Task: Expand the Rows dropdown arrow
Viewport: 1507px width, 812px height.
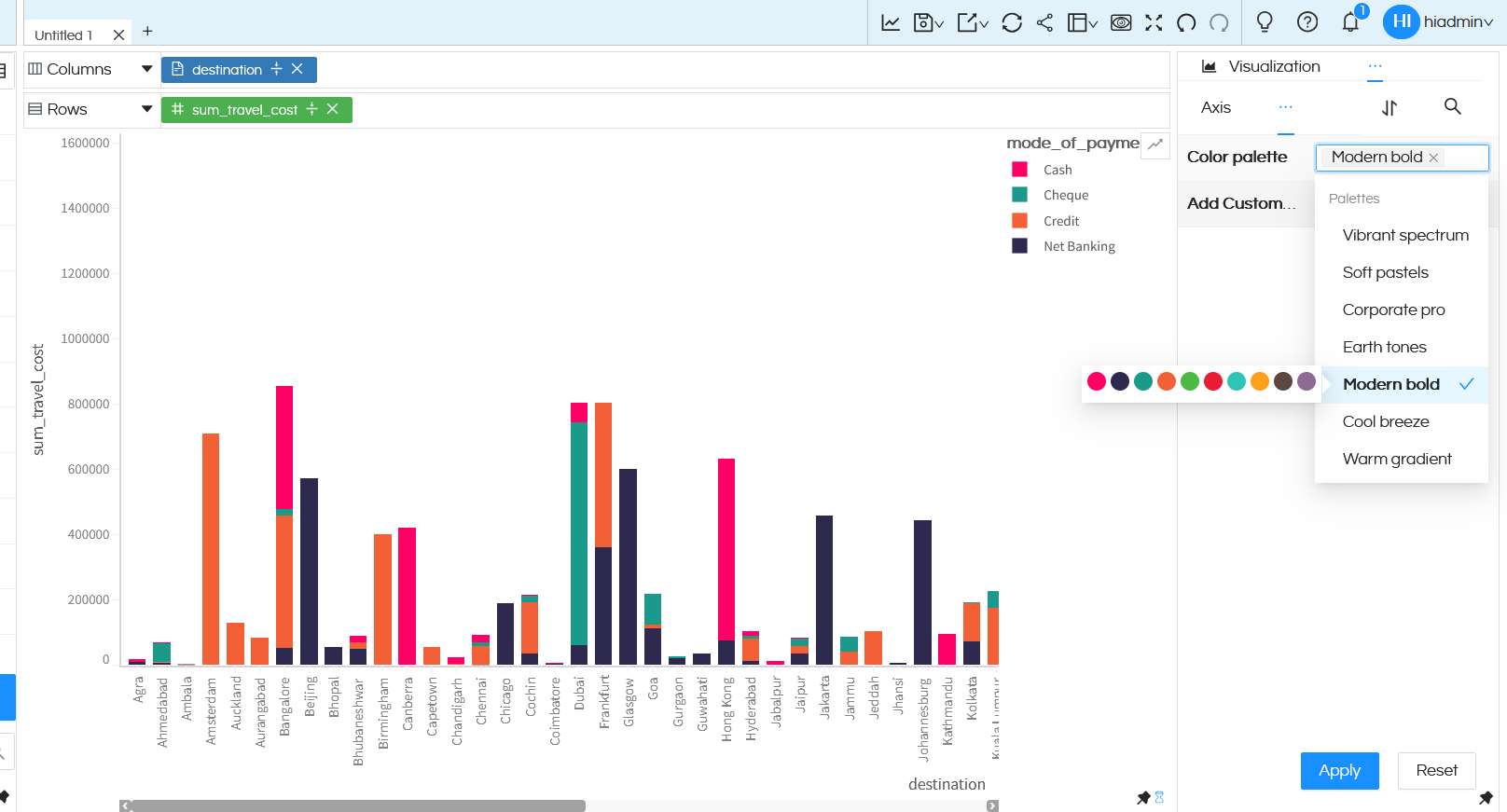Action: pos(146,109)
